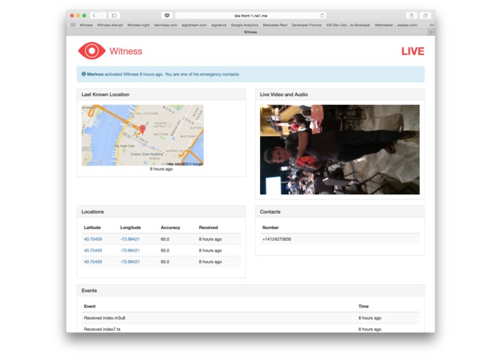This screenshot has height=357, width=502.
Task: Click the name Marinos in the alert banner
Action: (x=95, y=74)
